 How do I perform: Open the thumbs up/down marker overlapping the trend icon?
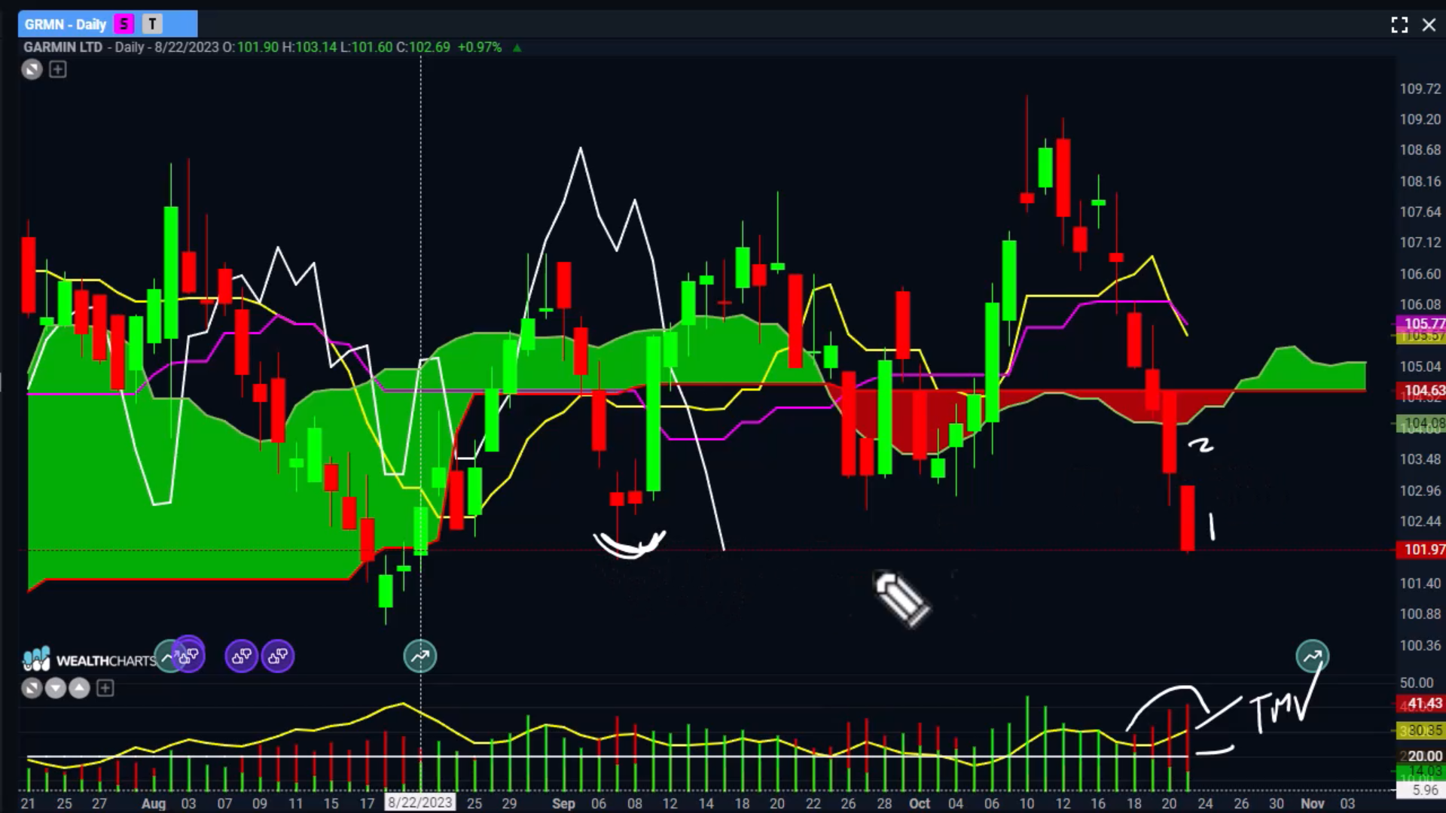coord(189,656)
